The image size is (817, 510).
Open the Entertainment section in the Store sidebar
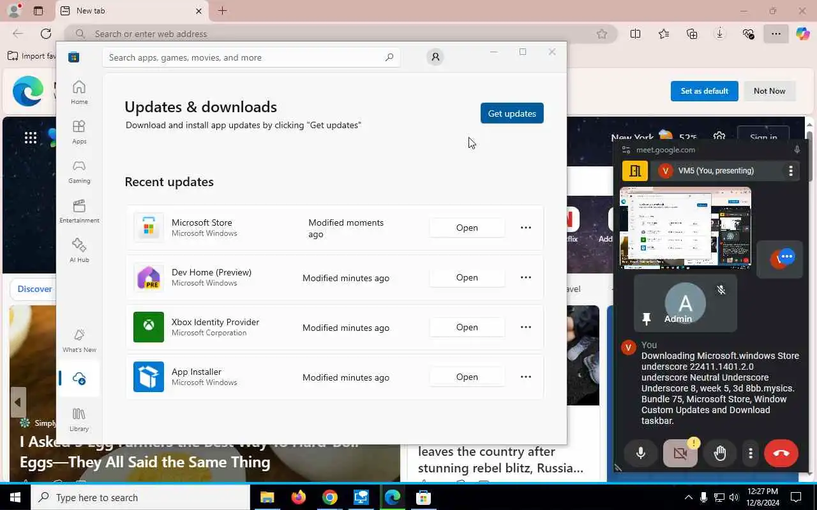[x=79, y=211]
